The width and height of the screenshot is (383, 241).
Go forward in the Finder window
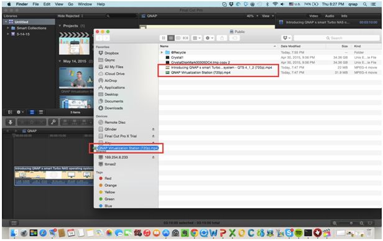coord(106,38)
